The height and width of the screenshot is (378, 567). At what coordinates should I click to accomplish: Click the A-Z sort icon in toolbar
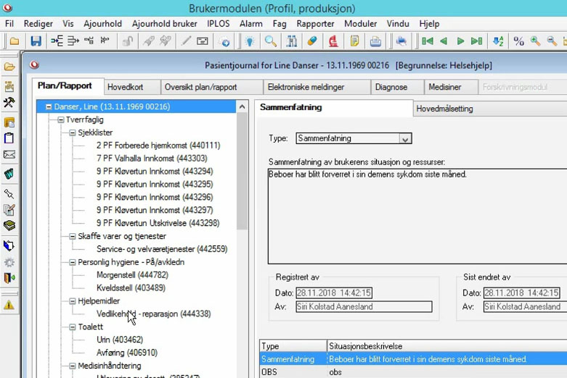click(498, 42)
